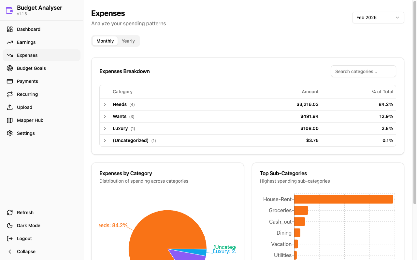This screenshot has height=260, width=417.
Task: Select the Upload icon in the sidebar
Action: pos(9,107)
